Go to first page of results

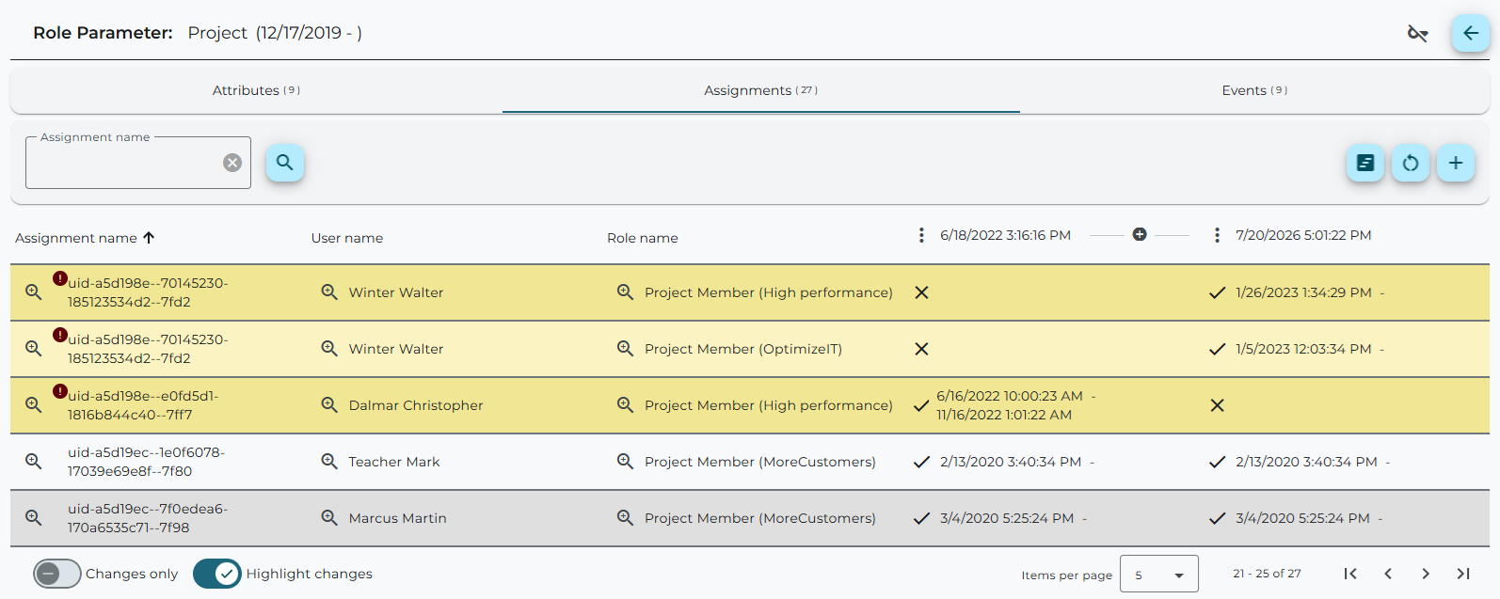pos(1350,574)
